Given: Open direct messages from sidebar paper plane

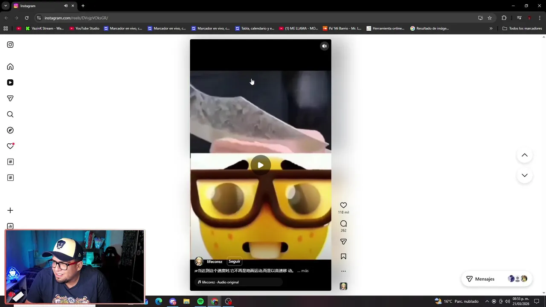Looking at the screenshot, I should [x=10, y=98].
